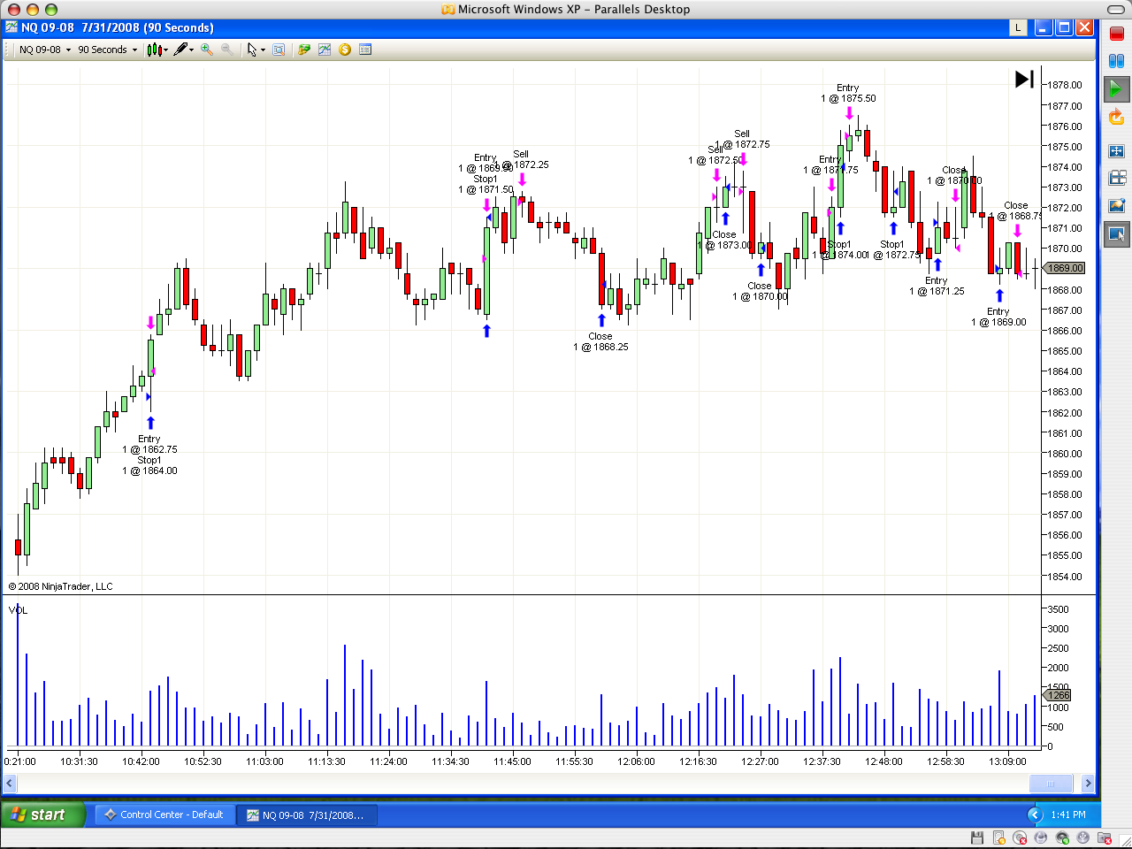
Task: Open the cursor pointer mode dropdown
Action: tap(256, 50)
